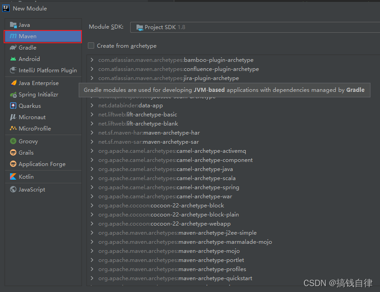Viewport: 380px width, 292px height.
Task: Choose Gradle in the module list
Action: (x=43, y=47)
